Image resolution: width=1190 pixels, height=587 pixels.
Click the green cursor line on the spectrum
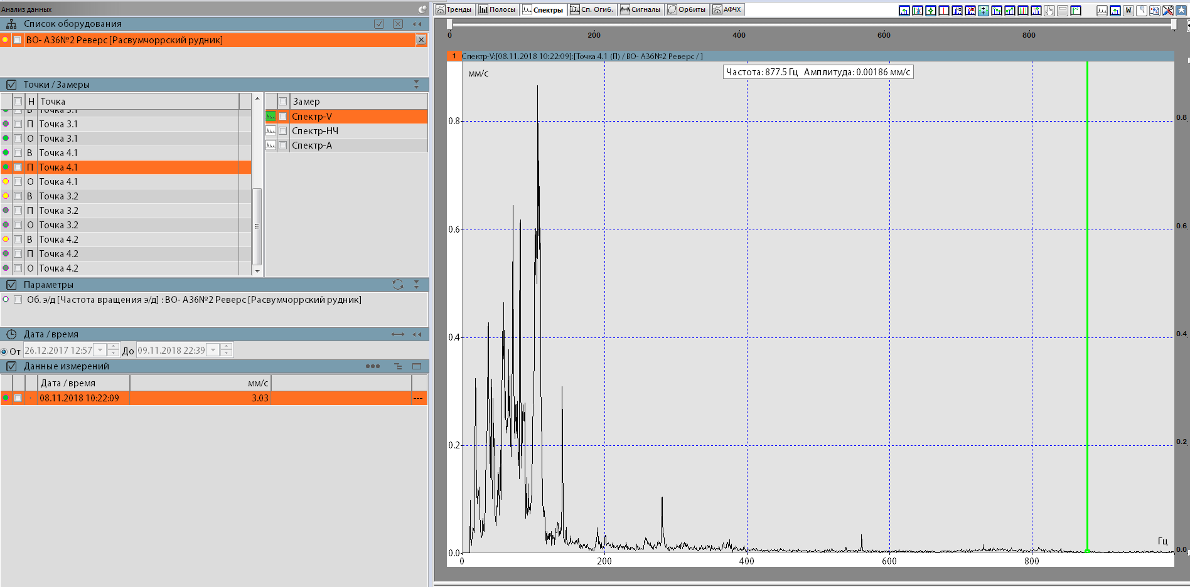[1087, 307]
